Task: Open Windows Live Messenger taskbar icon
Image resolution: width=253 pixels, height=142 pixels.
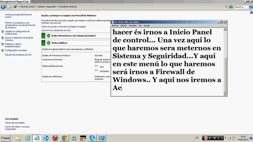Action: [74, 138]
